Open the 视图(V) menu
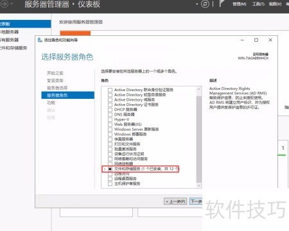The image size is (289, 231). pyautogui.click(x=275, y=4)
